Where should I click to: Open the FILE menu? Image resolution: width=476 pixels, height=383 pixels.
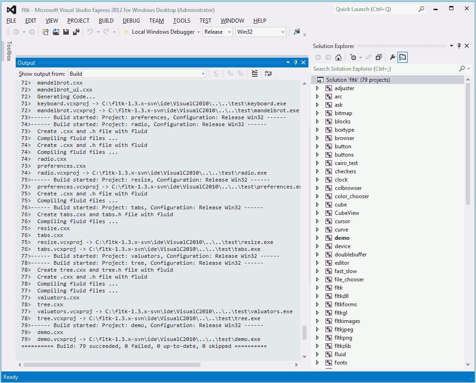(x=12, y=21)
